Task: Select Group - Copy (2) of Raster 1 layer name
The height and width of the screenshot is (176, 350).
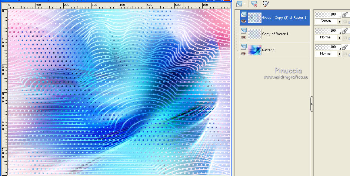Action: [284, 18]
